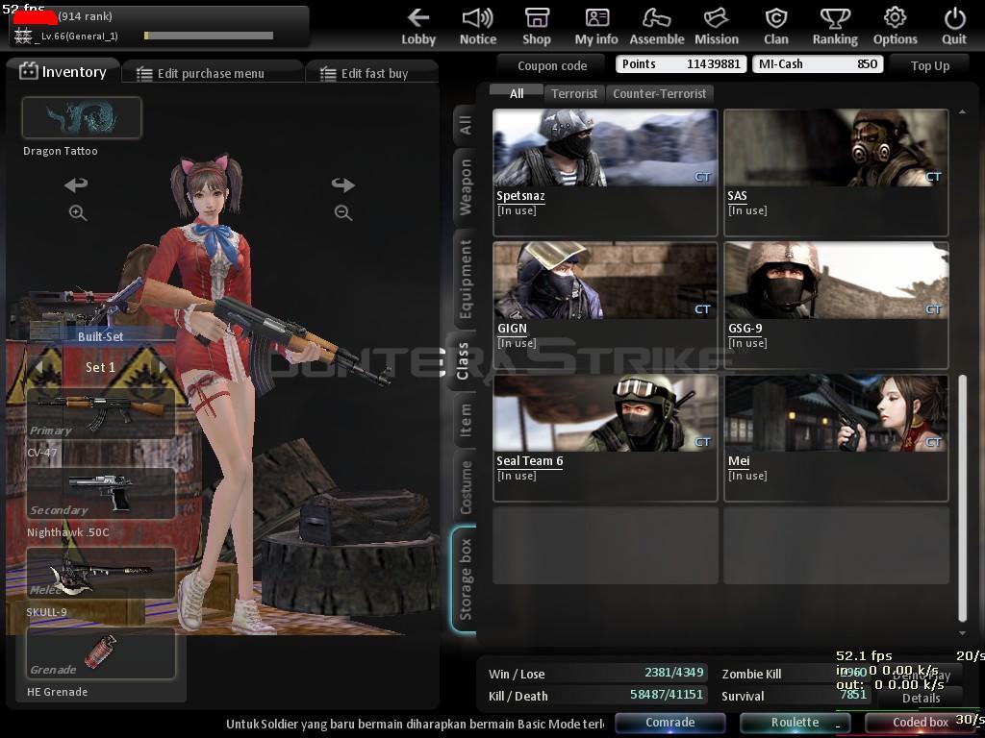The image size is (985, 738).
Task: Select the Nighthawk .50C secondary slot
Action: (x=100, y=493)
